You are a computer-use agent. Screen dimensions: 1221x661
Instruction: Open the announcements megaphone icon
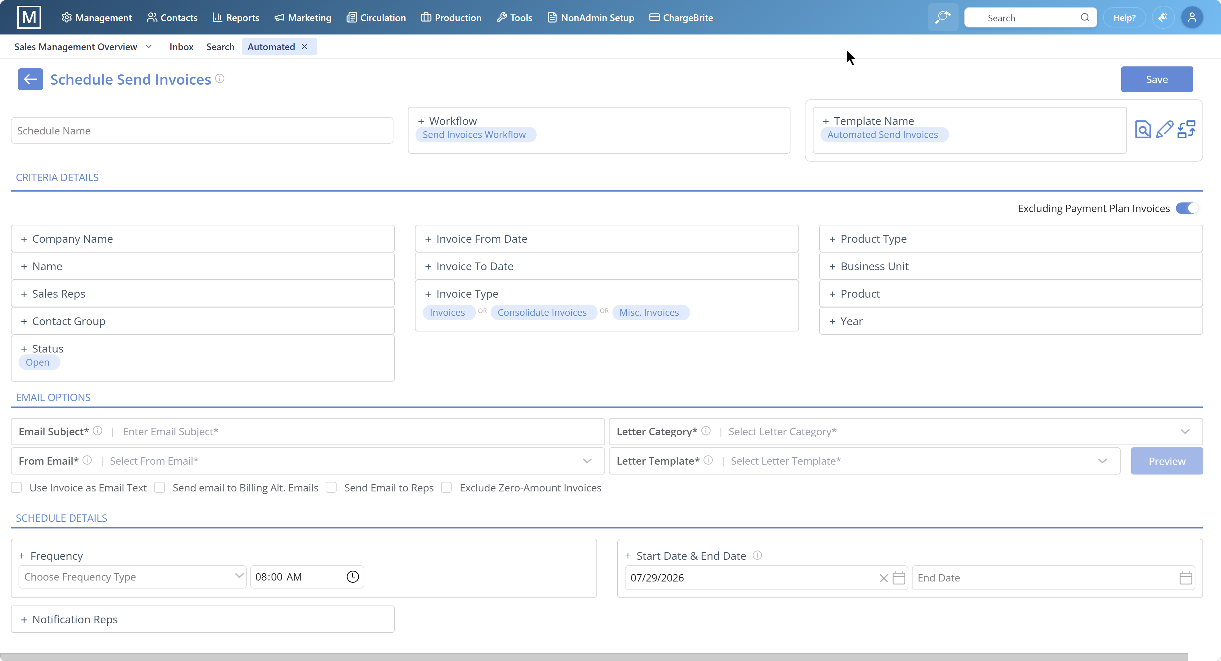click(x=1163, y=18)
